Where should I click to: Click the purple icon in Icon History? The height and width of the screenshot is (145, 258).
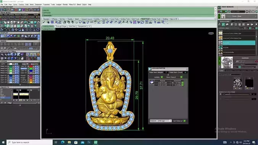coord(23,10)
